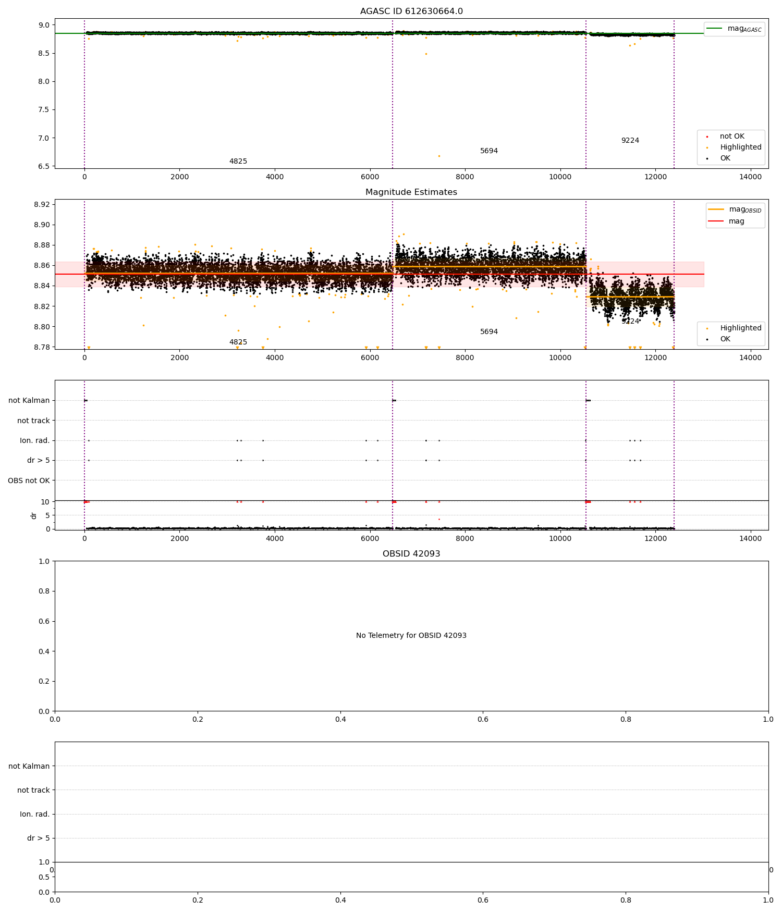The image size is (782, 912).
Task: Click the '8.88' y-axis tick label
Action: pyautogui.click(x=42, y=245)
